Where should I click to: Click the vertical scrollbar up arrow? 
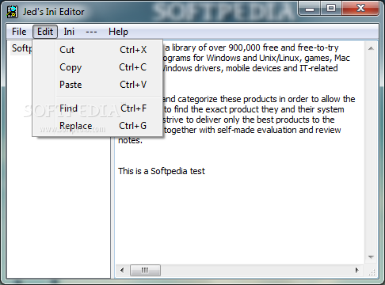(371, 48)
